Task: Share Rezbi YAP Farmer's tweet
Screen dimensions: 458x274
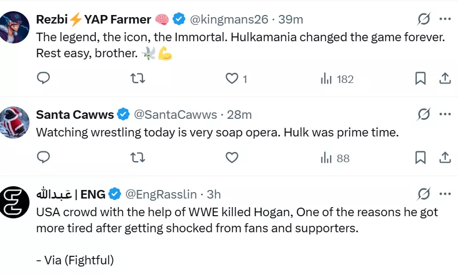Action: 445,79
